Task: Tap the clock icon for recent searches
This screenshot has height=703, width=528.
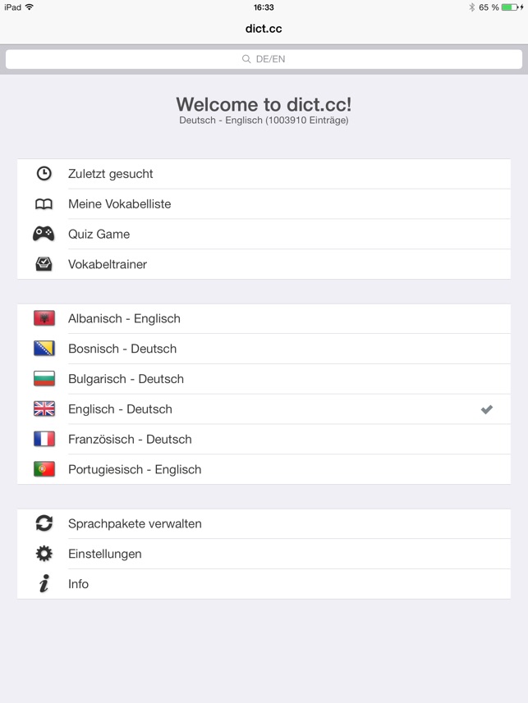Action: [44, 174]
